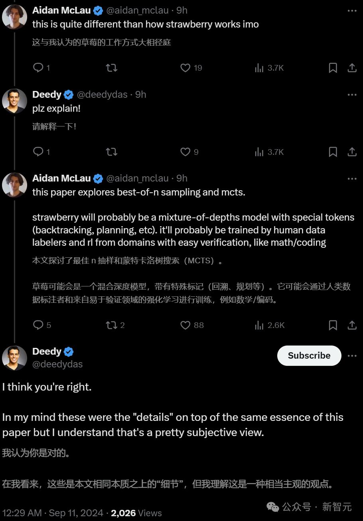Share Aidan's first tweet
363x521 pixels.
(352, 68)
